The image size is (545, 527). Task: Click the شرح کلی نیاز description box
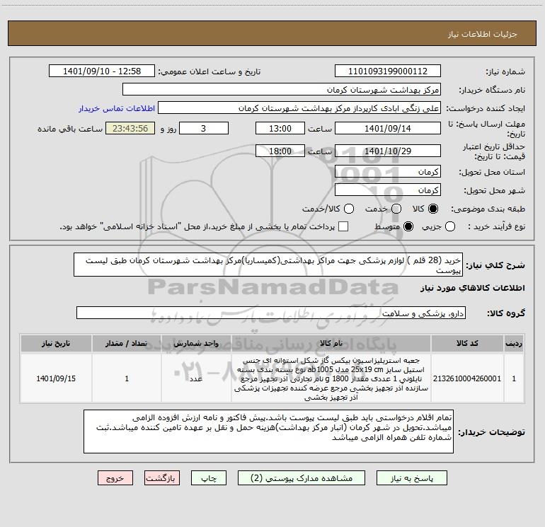[x=268, y=265]
